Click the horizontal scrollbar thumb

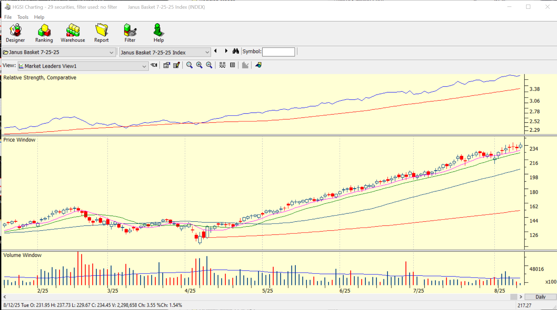(514, 297)
